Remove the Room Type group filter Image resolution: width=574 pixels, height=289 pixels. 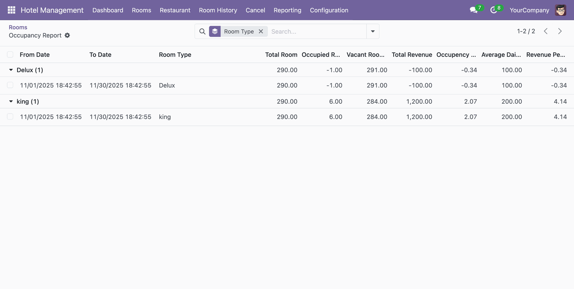point(261,31)
